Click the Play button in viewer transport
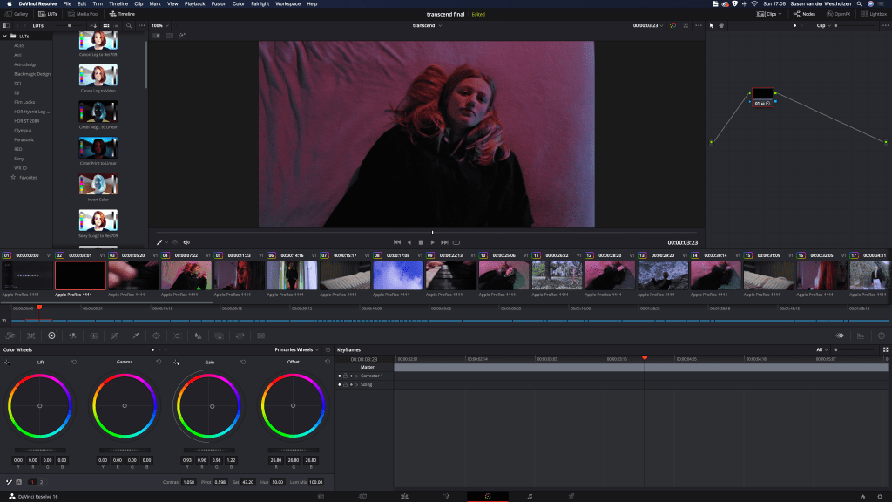This screenshot has width=892, height=502. click(432, 241)
